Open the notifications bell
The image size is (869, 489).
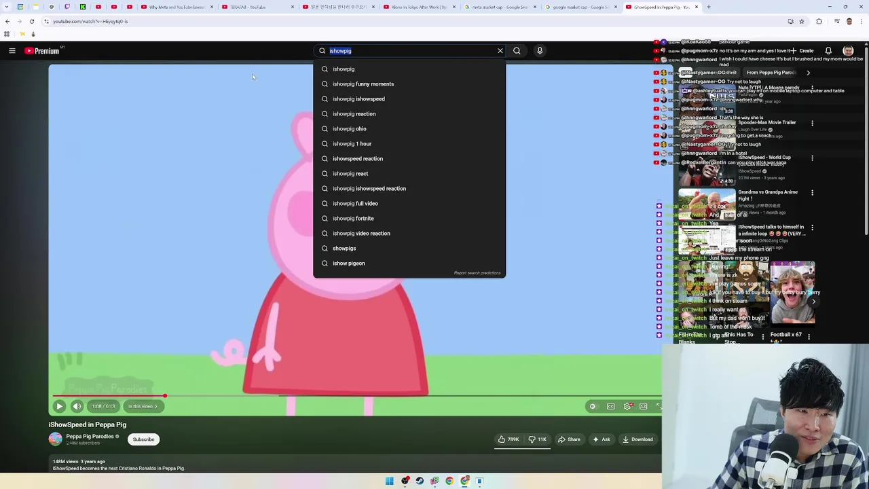pyautogui.click(x=828, y=51)
